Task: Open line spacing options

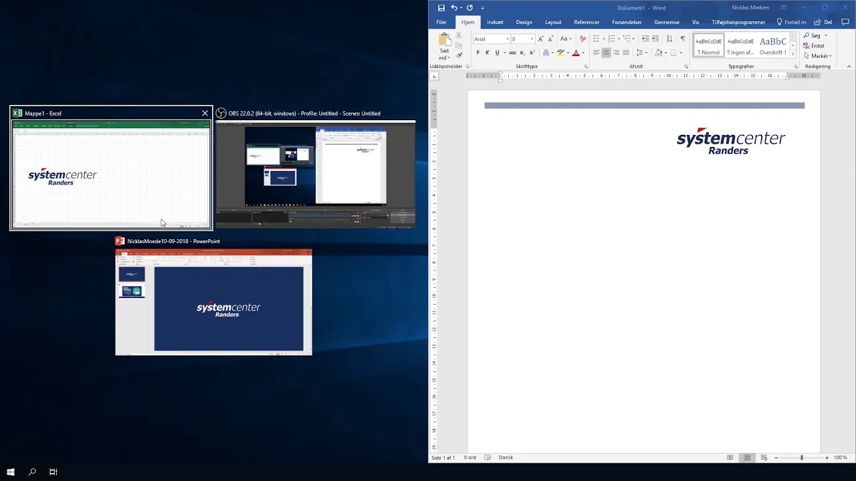Action: pyautogui.click(x=642, y=53)
